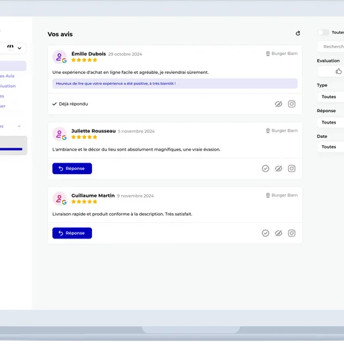Share Juliette Rousseau review to Instagram
Screen dimensions: 344x344
(292, 169)
